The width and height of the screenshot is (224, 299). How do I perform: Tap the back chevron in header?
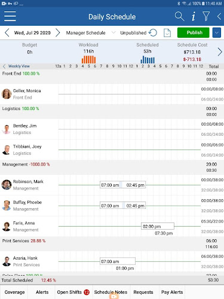point(219,16)
